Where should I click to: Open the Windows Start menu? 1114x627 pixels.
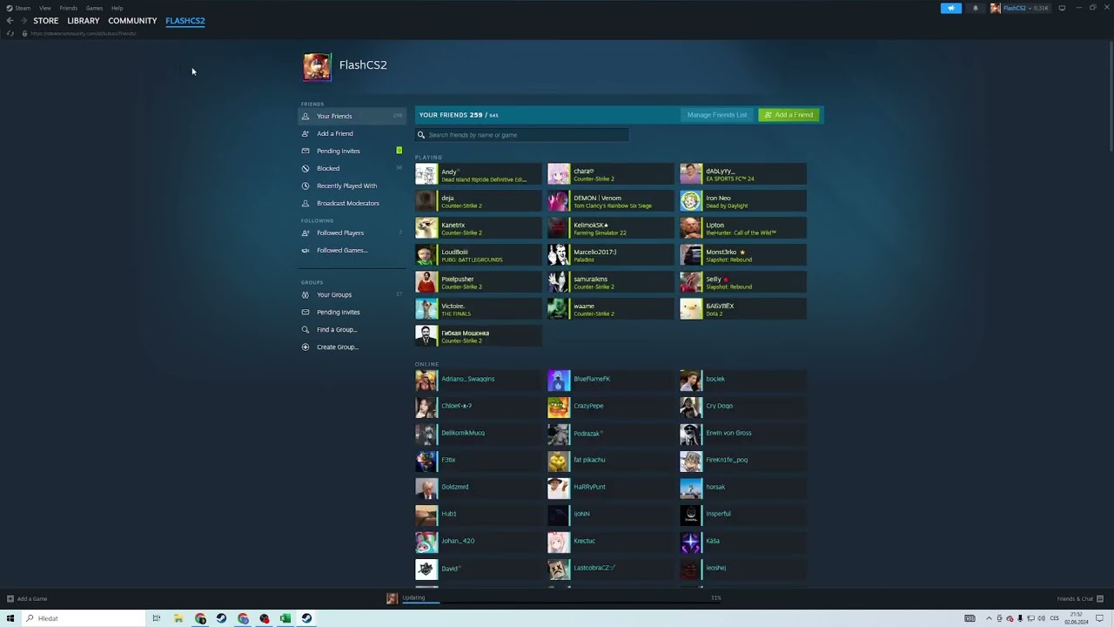[x=10, y=618]
